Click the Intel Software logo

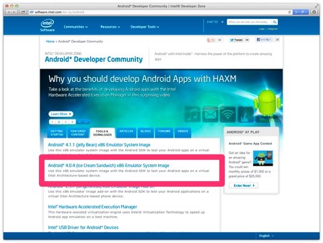(48, 26)
